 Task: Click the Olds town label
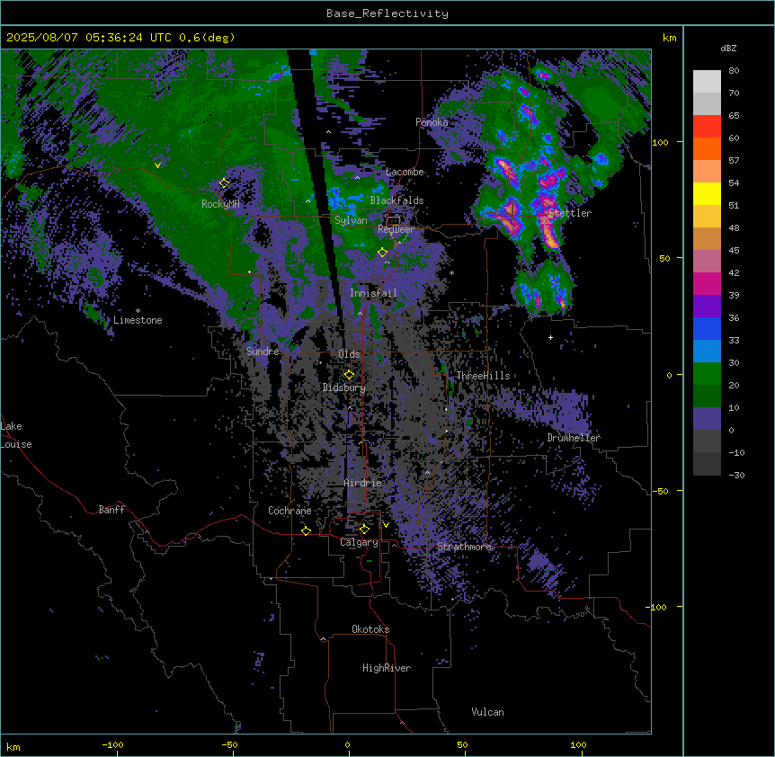click(349, 354)
